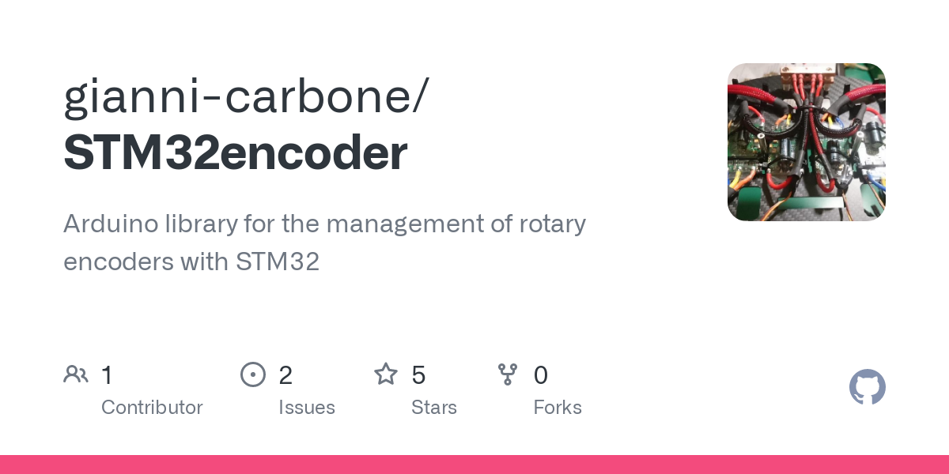Click the GitHub Octocat logo
The image size is (949, 474).
867,388
